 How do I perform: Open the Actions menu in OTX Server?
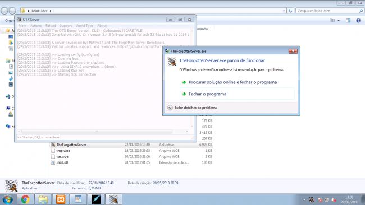(x=36, y=26)
